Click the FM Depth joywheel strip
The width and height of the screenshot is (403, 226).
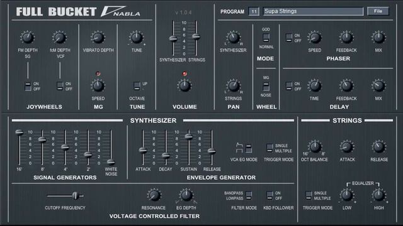pos(28,70)
